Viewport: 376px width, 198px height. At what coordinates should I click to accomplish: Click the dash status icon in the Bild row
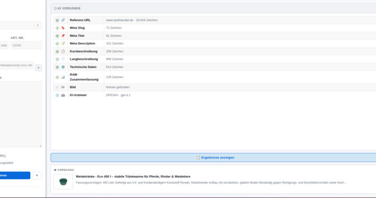57,87
